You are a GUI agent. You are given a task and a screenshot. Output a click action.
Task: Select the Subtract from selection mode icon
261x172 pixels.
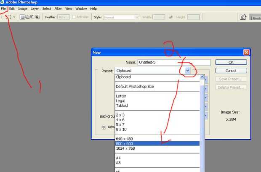pyautogui.click(x=32, y=17)
